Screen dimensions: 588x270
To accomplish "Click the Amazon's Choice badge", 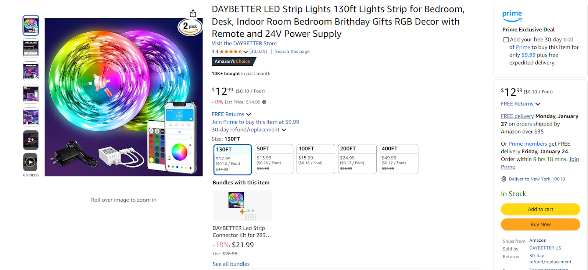I will click(x=233, y=61).
